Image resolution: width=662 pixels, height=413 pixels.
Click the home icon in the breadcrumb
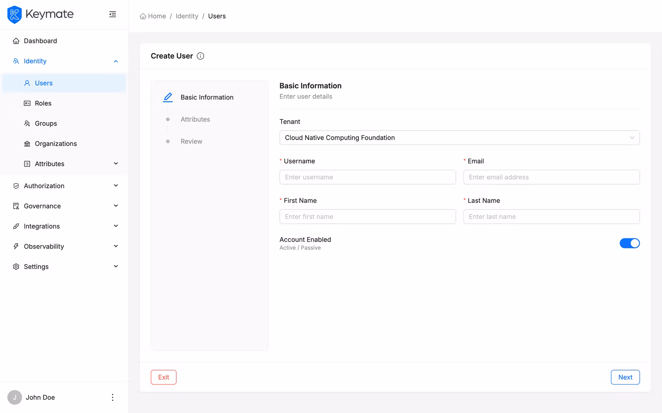point(142,16)
